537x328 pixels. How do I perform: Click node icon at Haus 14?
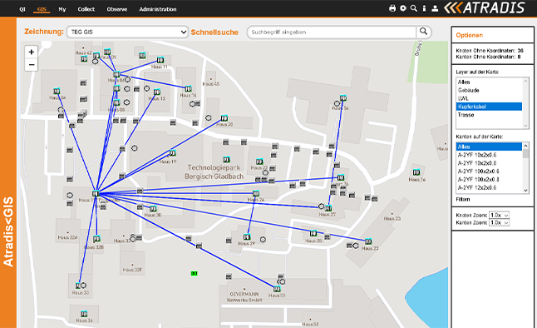188,88
